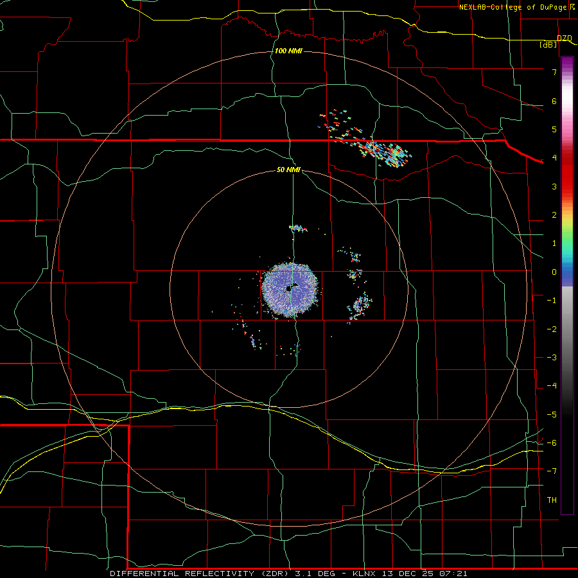Click the -3 value on the color scale
Screen dimensions: 578x578
coord(552,358)
